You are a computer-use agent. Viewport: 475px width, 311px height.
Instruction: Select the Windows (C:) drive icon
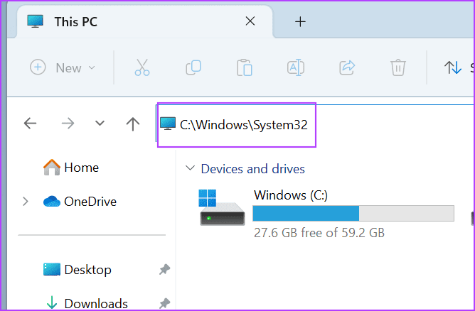[x=222, y=207]
